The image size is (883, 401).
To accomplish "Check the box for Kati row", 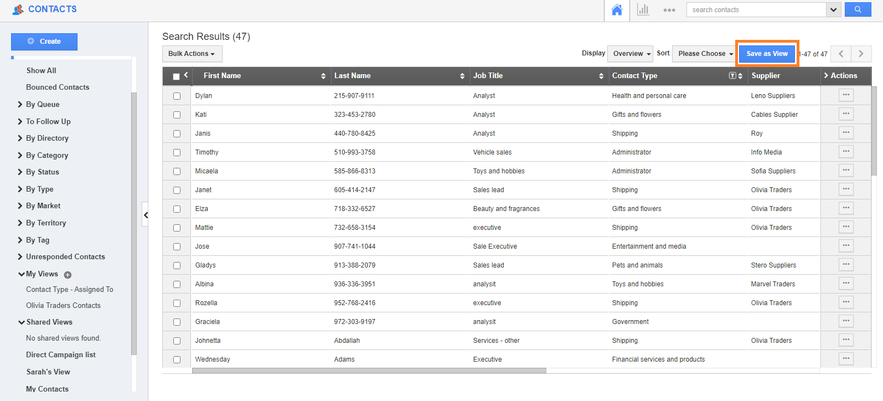I will 177,115.
